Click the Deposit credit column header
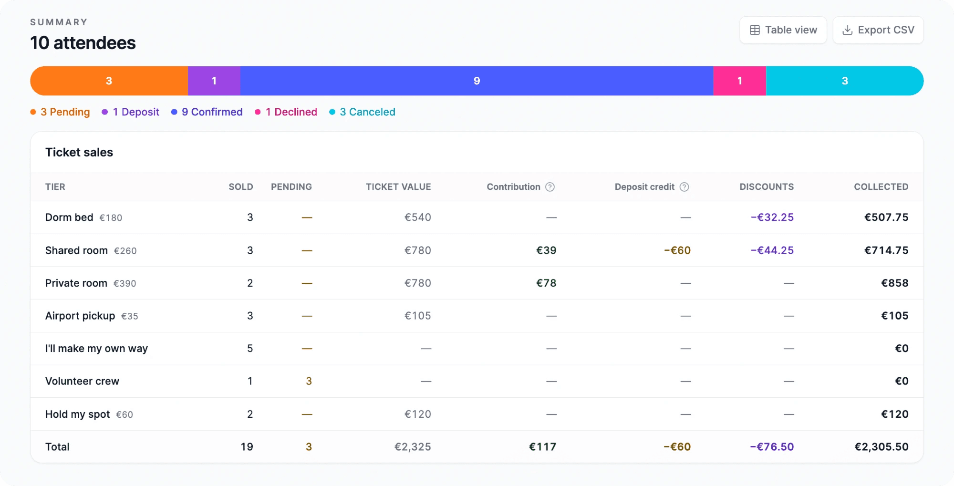 click(x=644, y=187)
